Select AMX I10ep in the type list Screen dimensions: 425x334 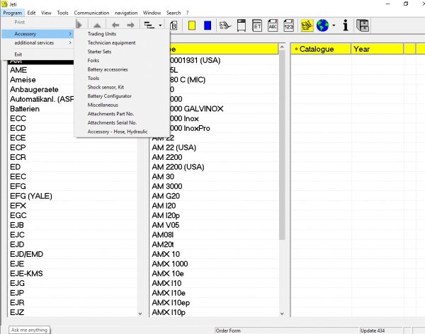point(214,303)
